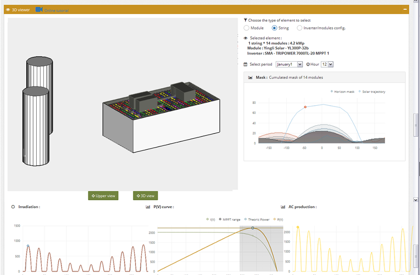
Task: Open the Select period dropdown showing January1
Action: point(289,64)
